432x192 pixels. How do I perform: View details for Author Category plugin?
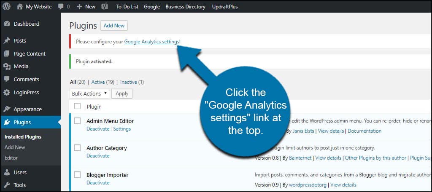pos(328,158)
